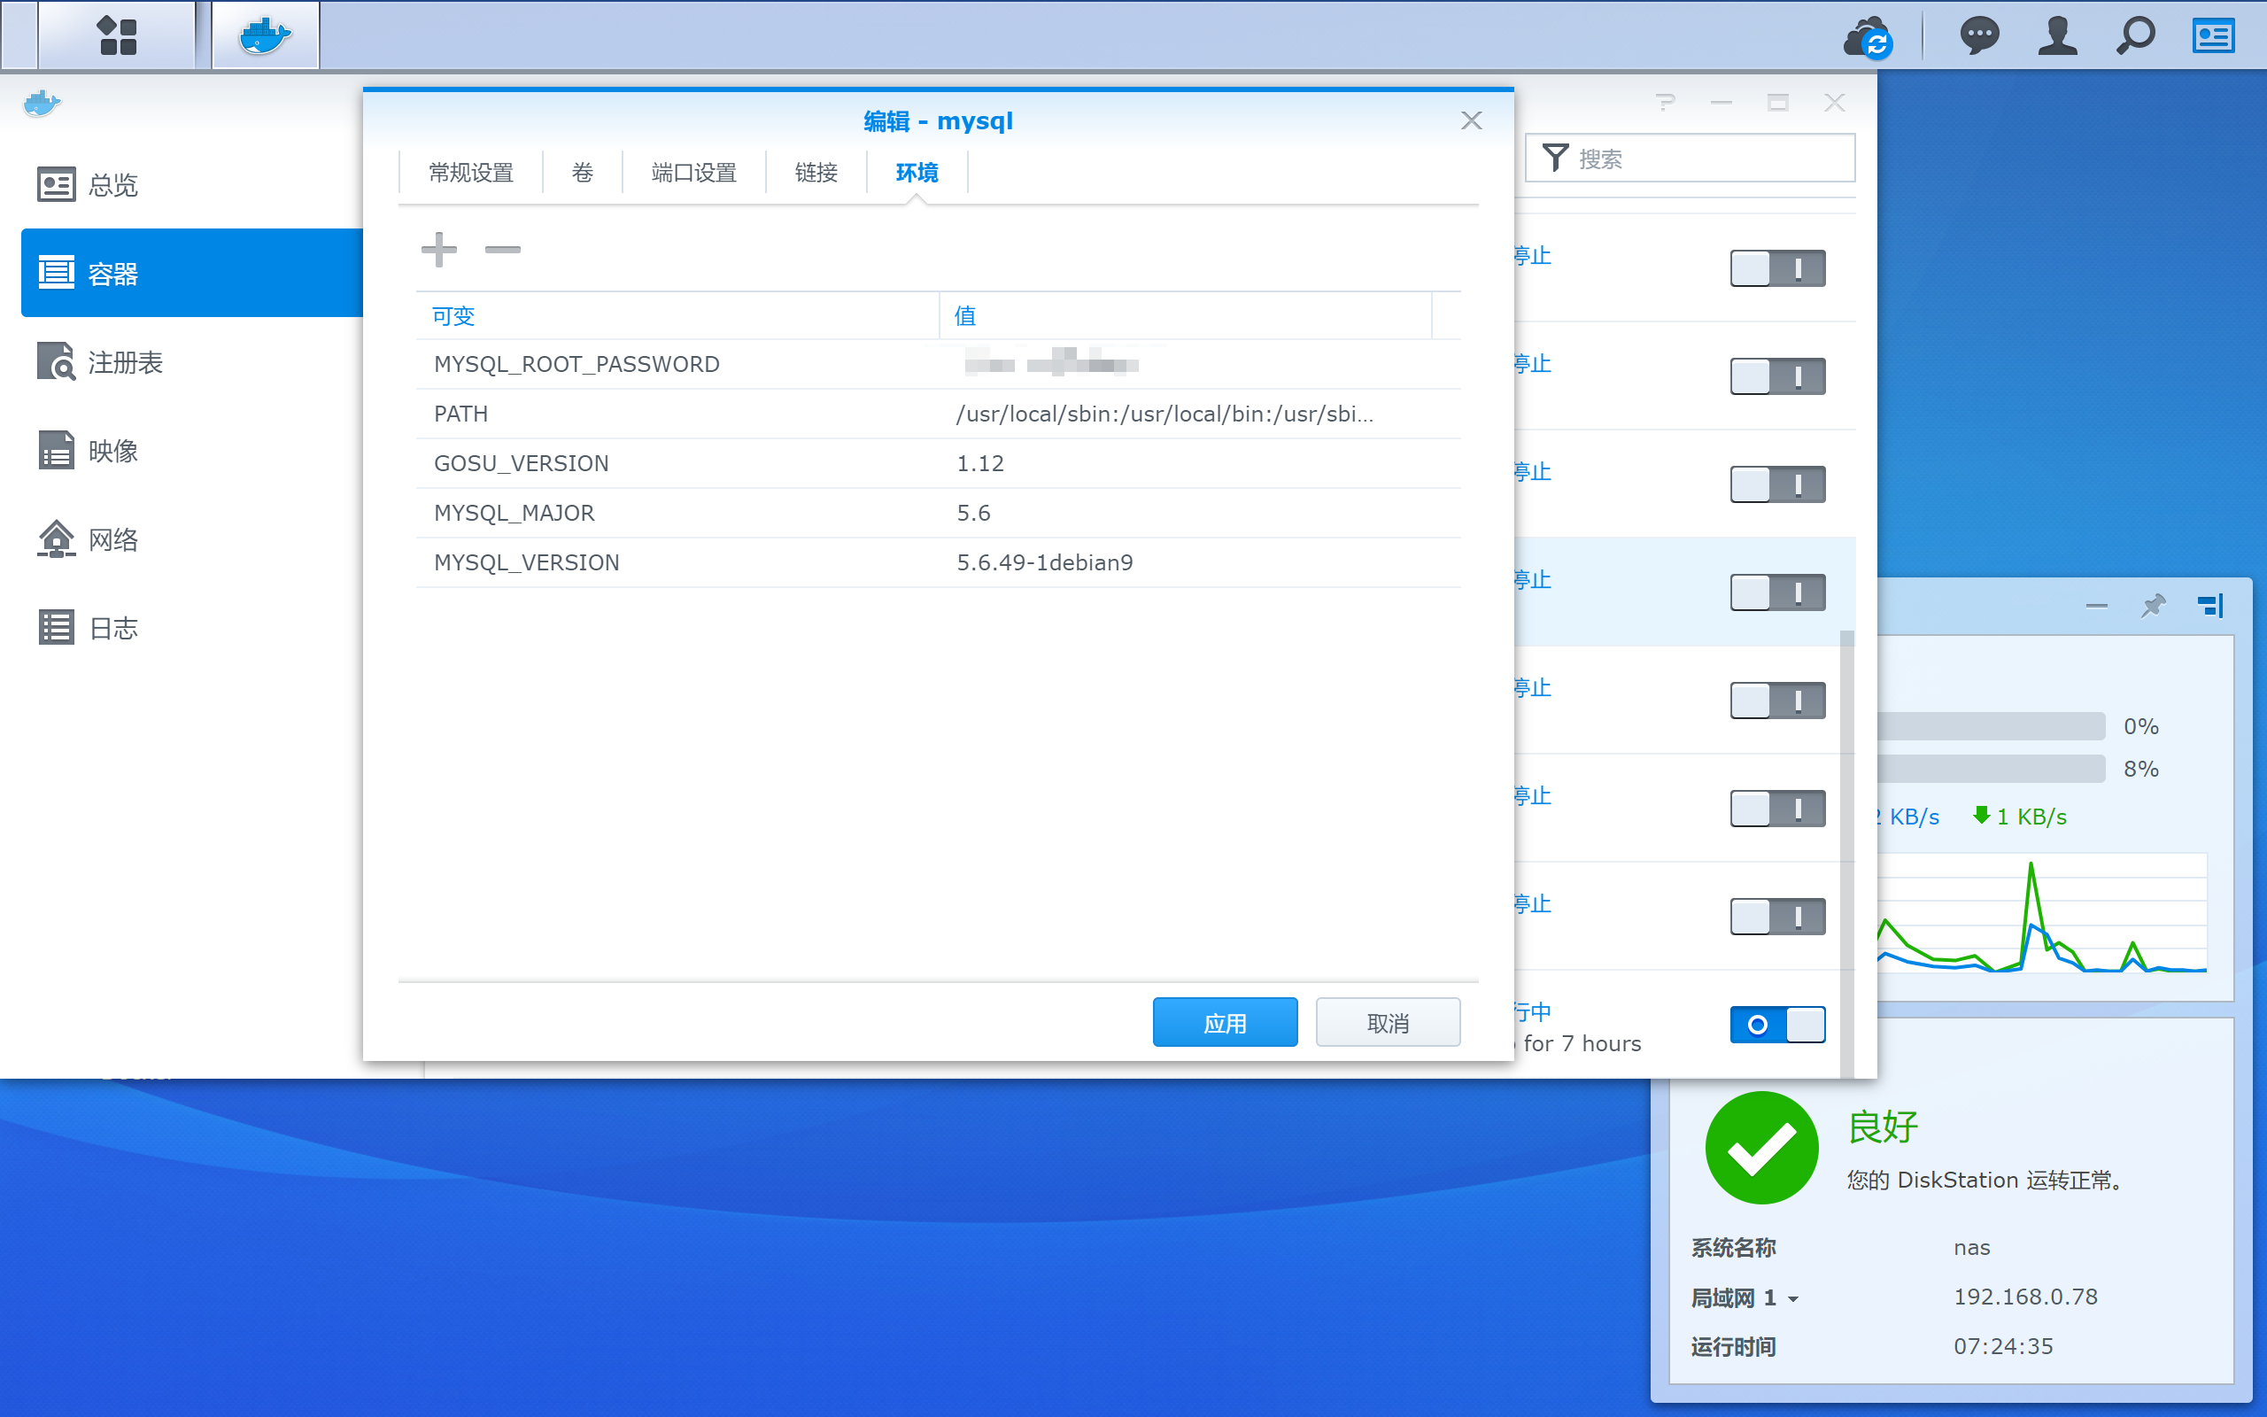Dock the widget panel to the side
The width and height of the screenshot is (2267, 1417).
point(2209,606)
